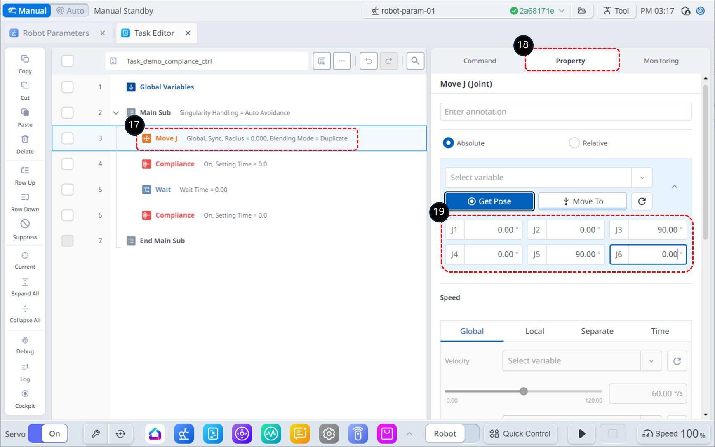Click the Delete trash icon
Screen dimensions: 715x447
point(25,139)
